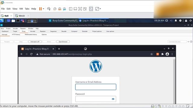Click the stretch guest display icon
The width and height of the screenshot is (193, 108).
point(97,9)
